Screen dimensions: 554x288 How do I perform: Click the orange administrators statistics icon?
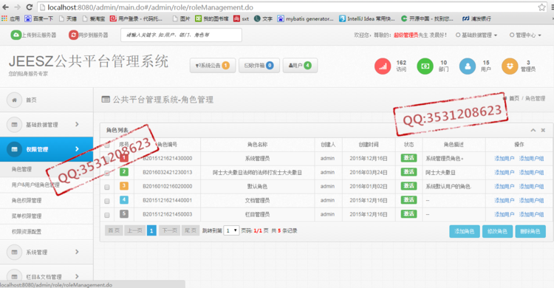click(510, 66)
